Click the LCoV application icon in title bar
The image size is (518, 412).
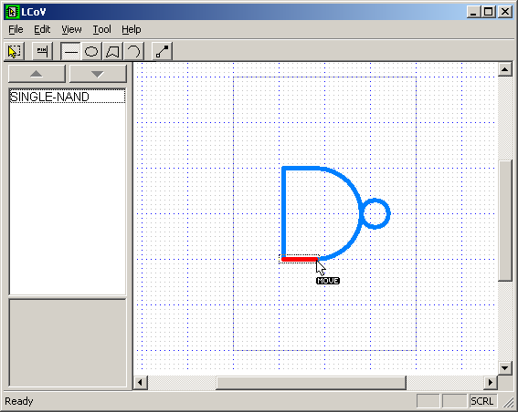[x=12, y=12]
